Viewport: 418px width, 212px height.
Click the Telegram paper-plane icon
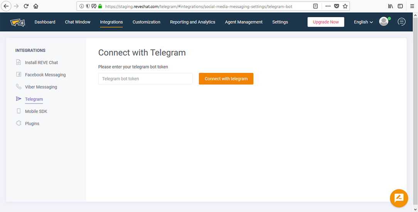[x=19, y=98]
